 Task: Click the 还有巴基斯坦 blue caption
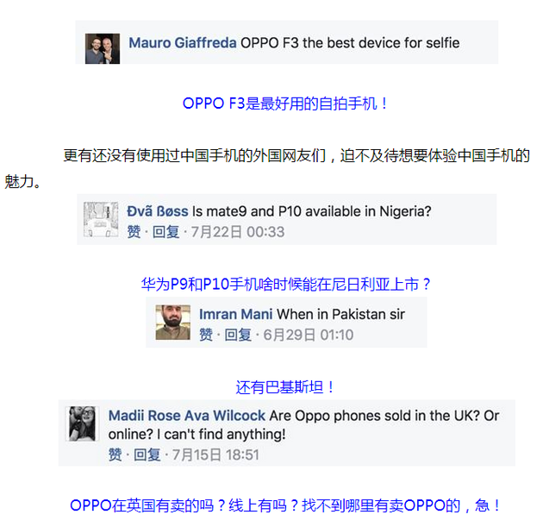point(285,387)
